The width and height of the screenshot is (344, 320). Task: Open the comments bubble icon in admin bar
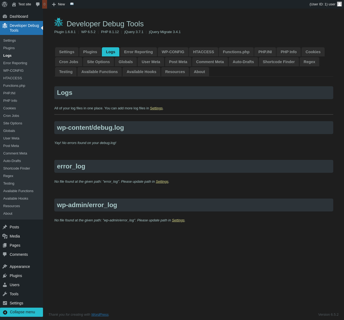(x=38, y=4)
